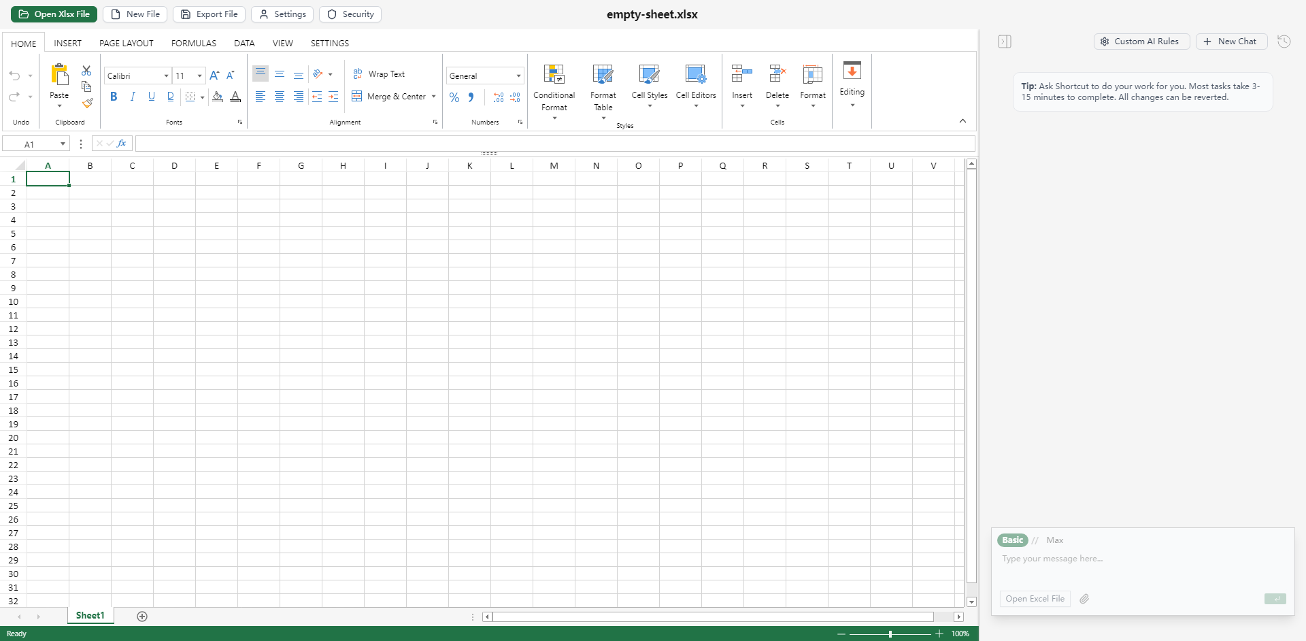Open the PAGE LAYOUT tab

tap(127, 43)
